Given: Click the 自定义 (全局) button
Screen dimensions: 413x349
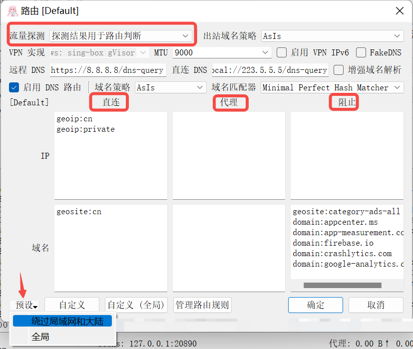Looking at the screenshot, I should (x=136, y=305).
